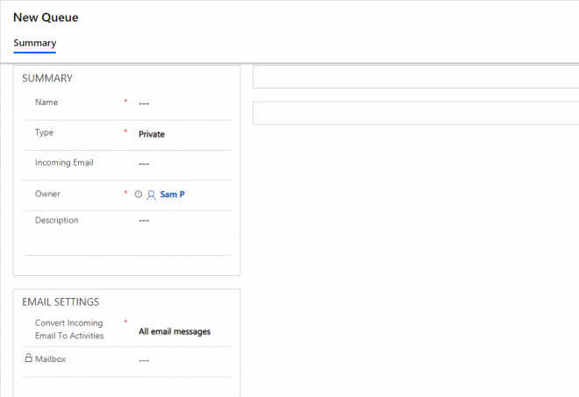
Task: Click the Mailbox lookup field
Action: coord(184,360)
